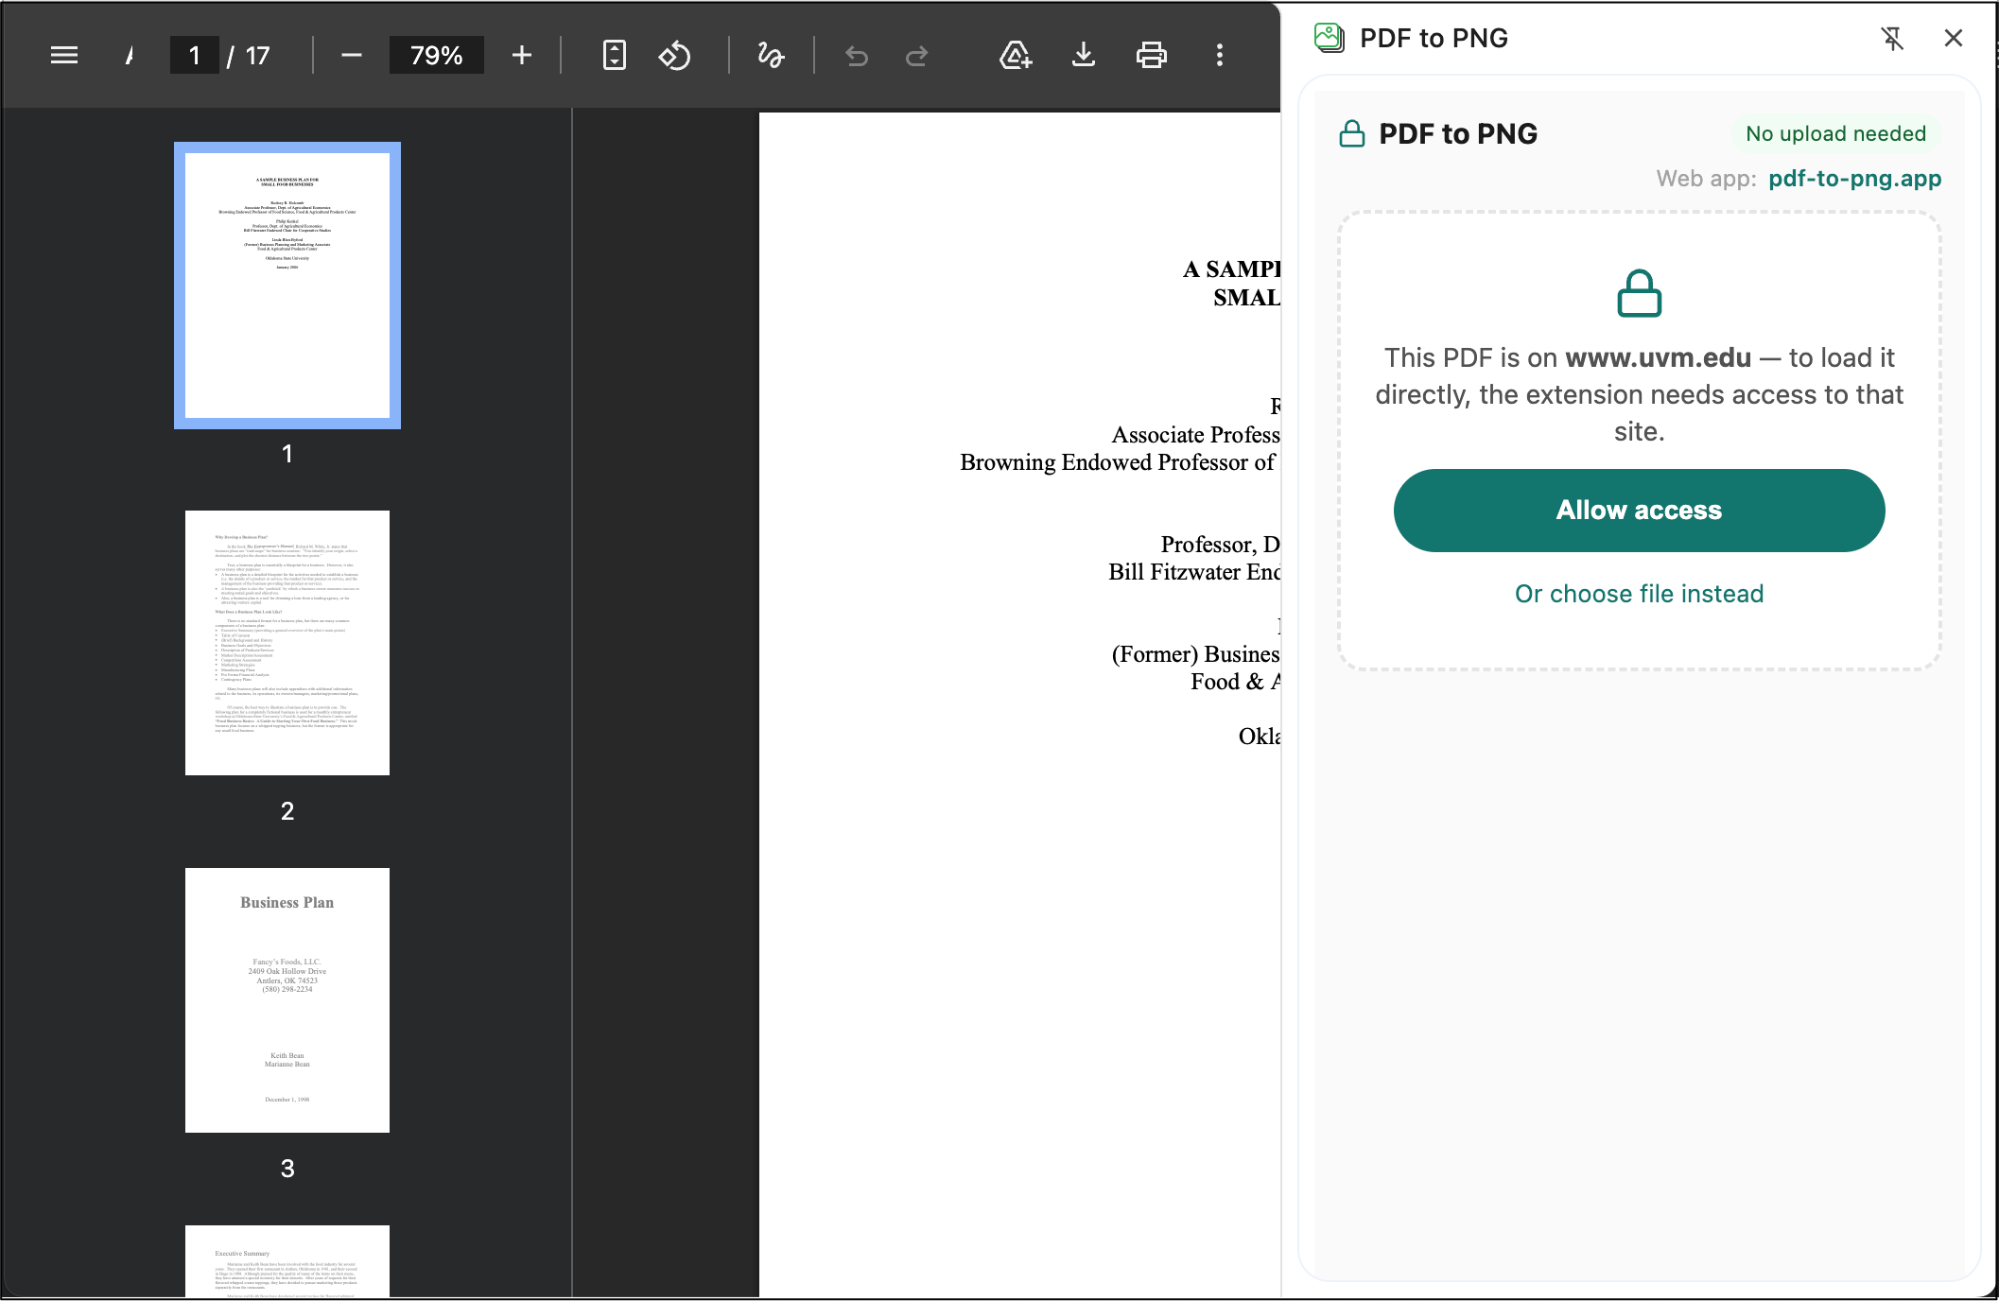Fit the page to the window

tap(613, 55)
